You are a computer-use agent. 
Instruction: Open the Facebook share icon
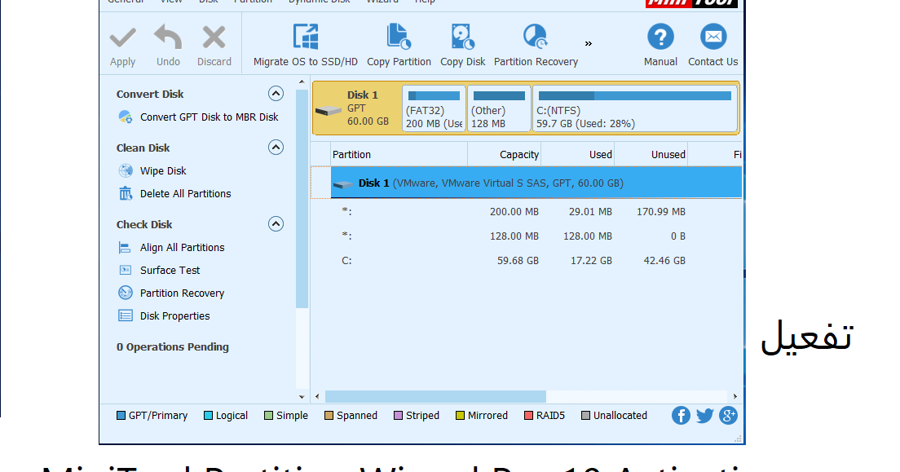[681, 415]
